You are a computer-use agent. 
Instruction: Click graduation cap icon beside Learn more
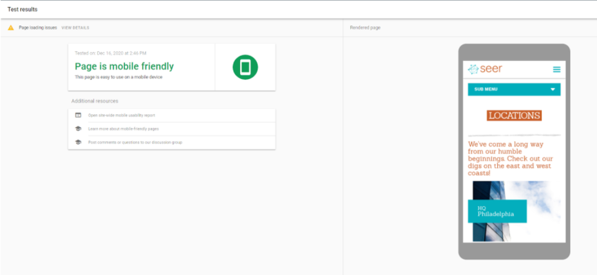coord(78,129)
